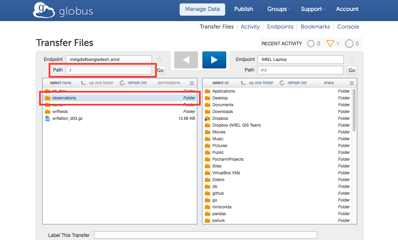The image size is (398, 240).
Task: Select the Pictures folder
Action: pos(219,145)
